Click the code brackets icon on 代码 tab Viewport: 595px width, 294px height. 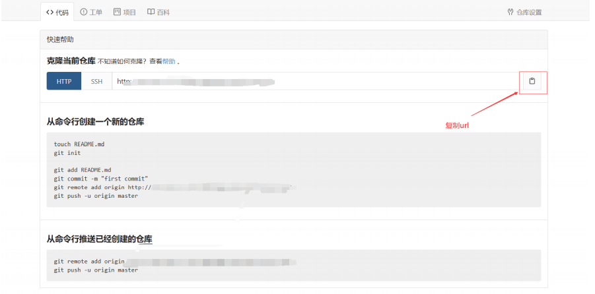click(x=50, y=12)
